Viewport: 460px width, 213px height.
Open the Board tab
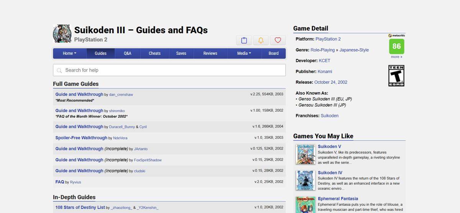(x=274, y=53)
